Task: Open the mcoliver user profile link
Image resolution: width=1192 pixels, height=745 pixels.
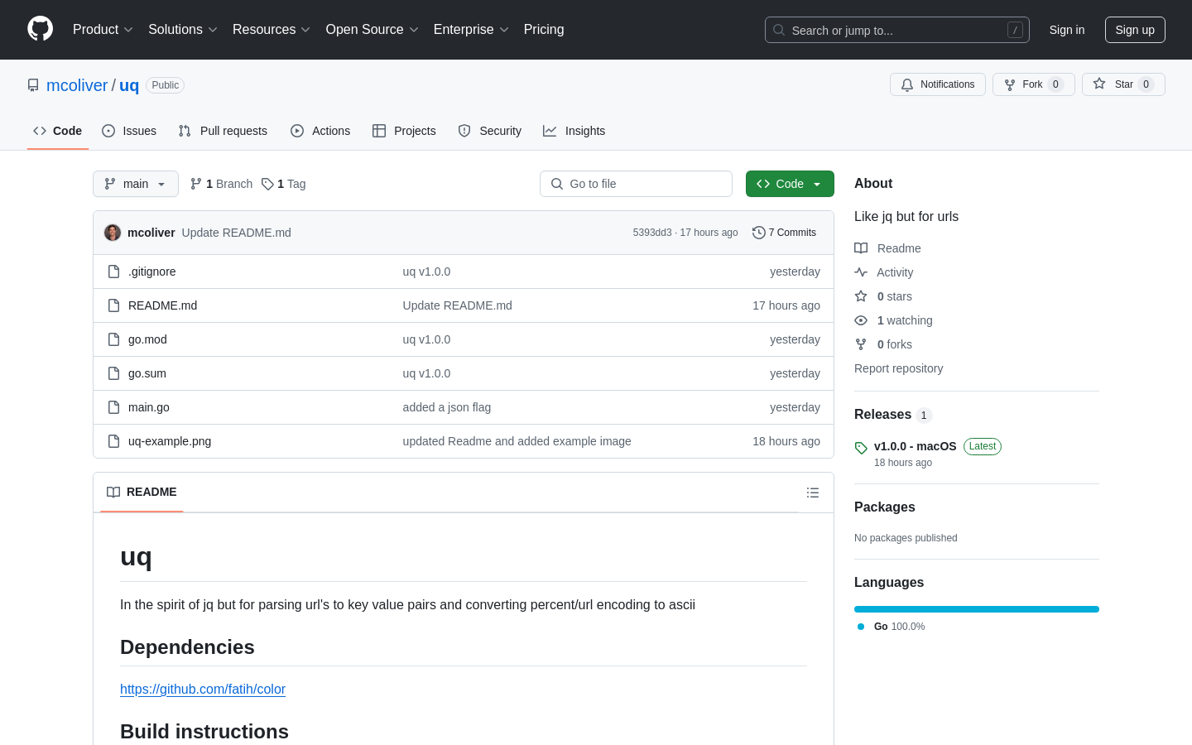Action: pyautogui.click(x=77, y=85)
